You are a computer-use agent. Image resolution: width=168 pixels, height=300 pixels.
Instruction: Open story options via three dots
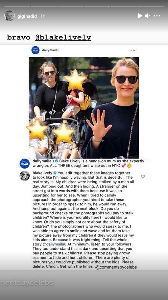tap(157, 16)
